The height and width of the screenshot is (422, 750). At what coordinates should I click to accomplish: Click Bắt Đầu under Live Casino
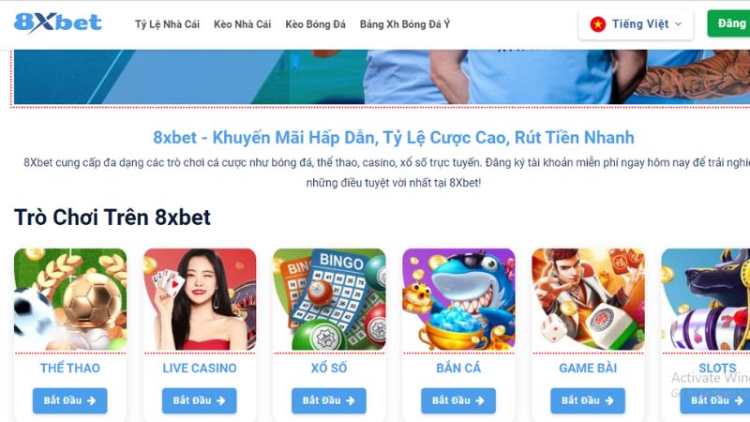point(200,400)
